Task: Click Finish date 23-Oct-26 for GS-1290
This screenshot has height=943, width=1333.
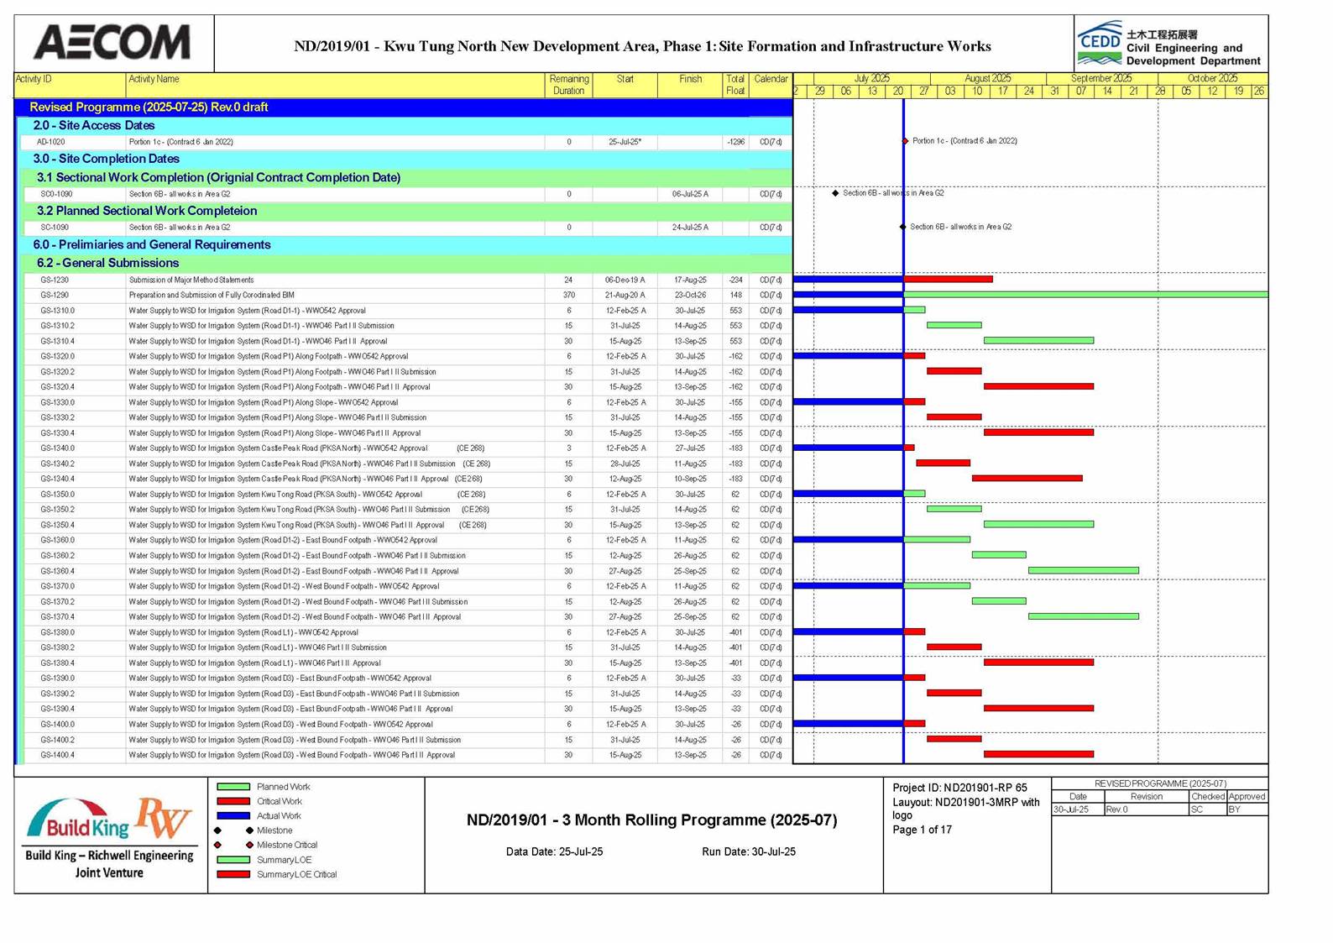Action: (x=690, y=296)
